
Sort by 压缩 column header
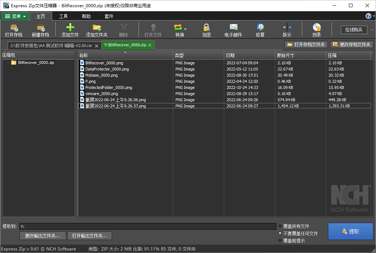tap(349, 55)
